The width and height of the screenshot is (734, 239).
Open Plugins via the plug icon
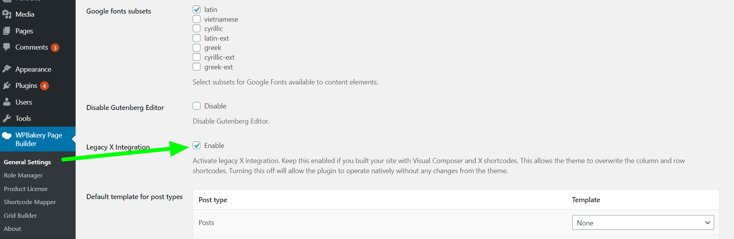(x=8, y=86)
